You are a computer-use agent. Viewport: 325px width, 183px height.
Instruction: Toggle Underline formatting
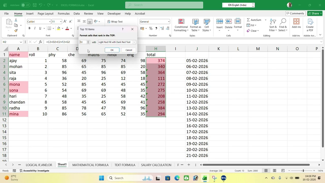(40, 28)
